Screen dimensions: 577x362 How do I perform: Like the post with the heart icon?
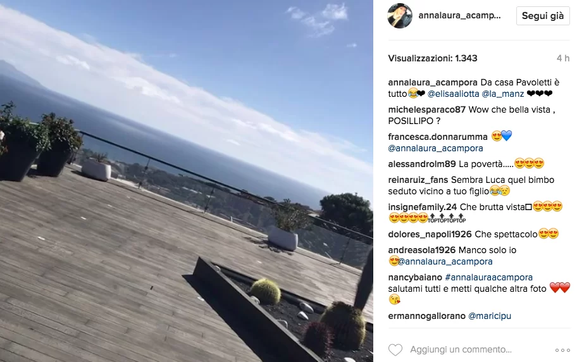point(395,349)
